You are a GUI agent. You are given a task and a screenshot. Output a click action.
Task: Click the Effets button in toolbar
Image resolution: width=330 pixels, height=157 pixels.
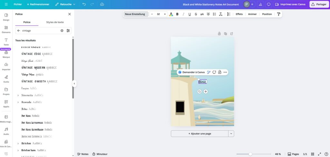pos(239,14)
